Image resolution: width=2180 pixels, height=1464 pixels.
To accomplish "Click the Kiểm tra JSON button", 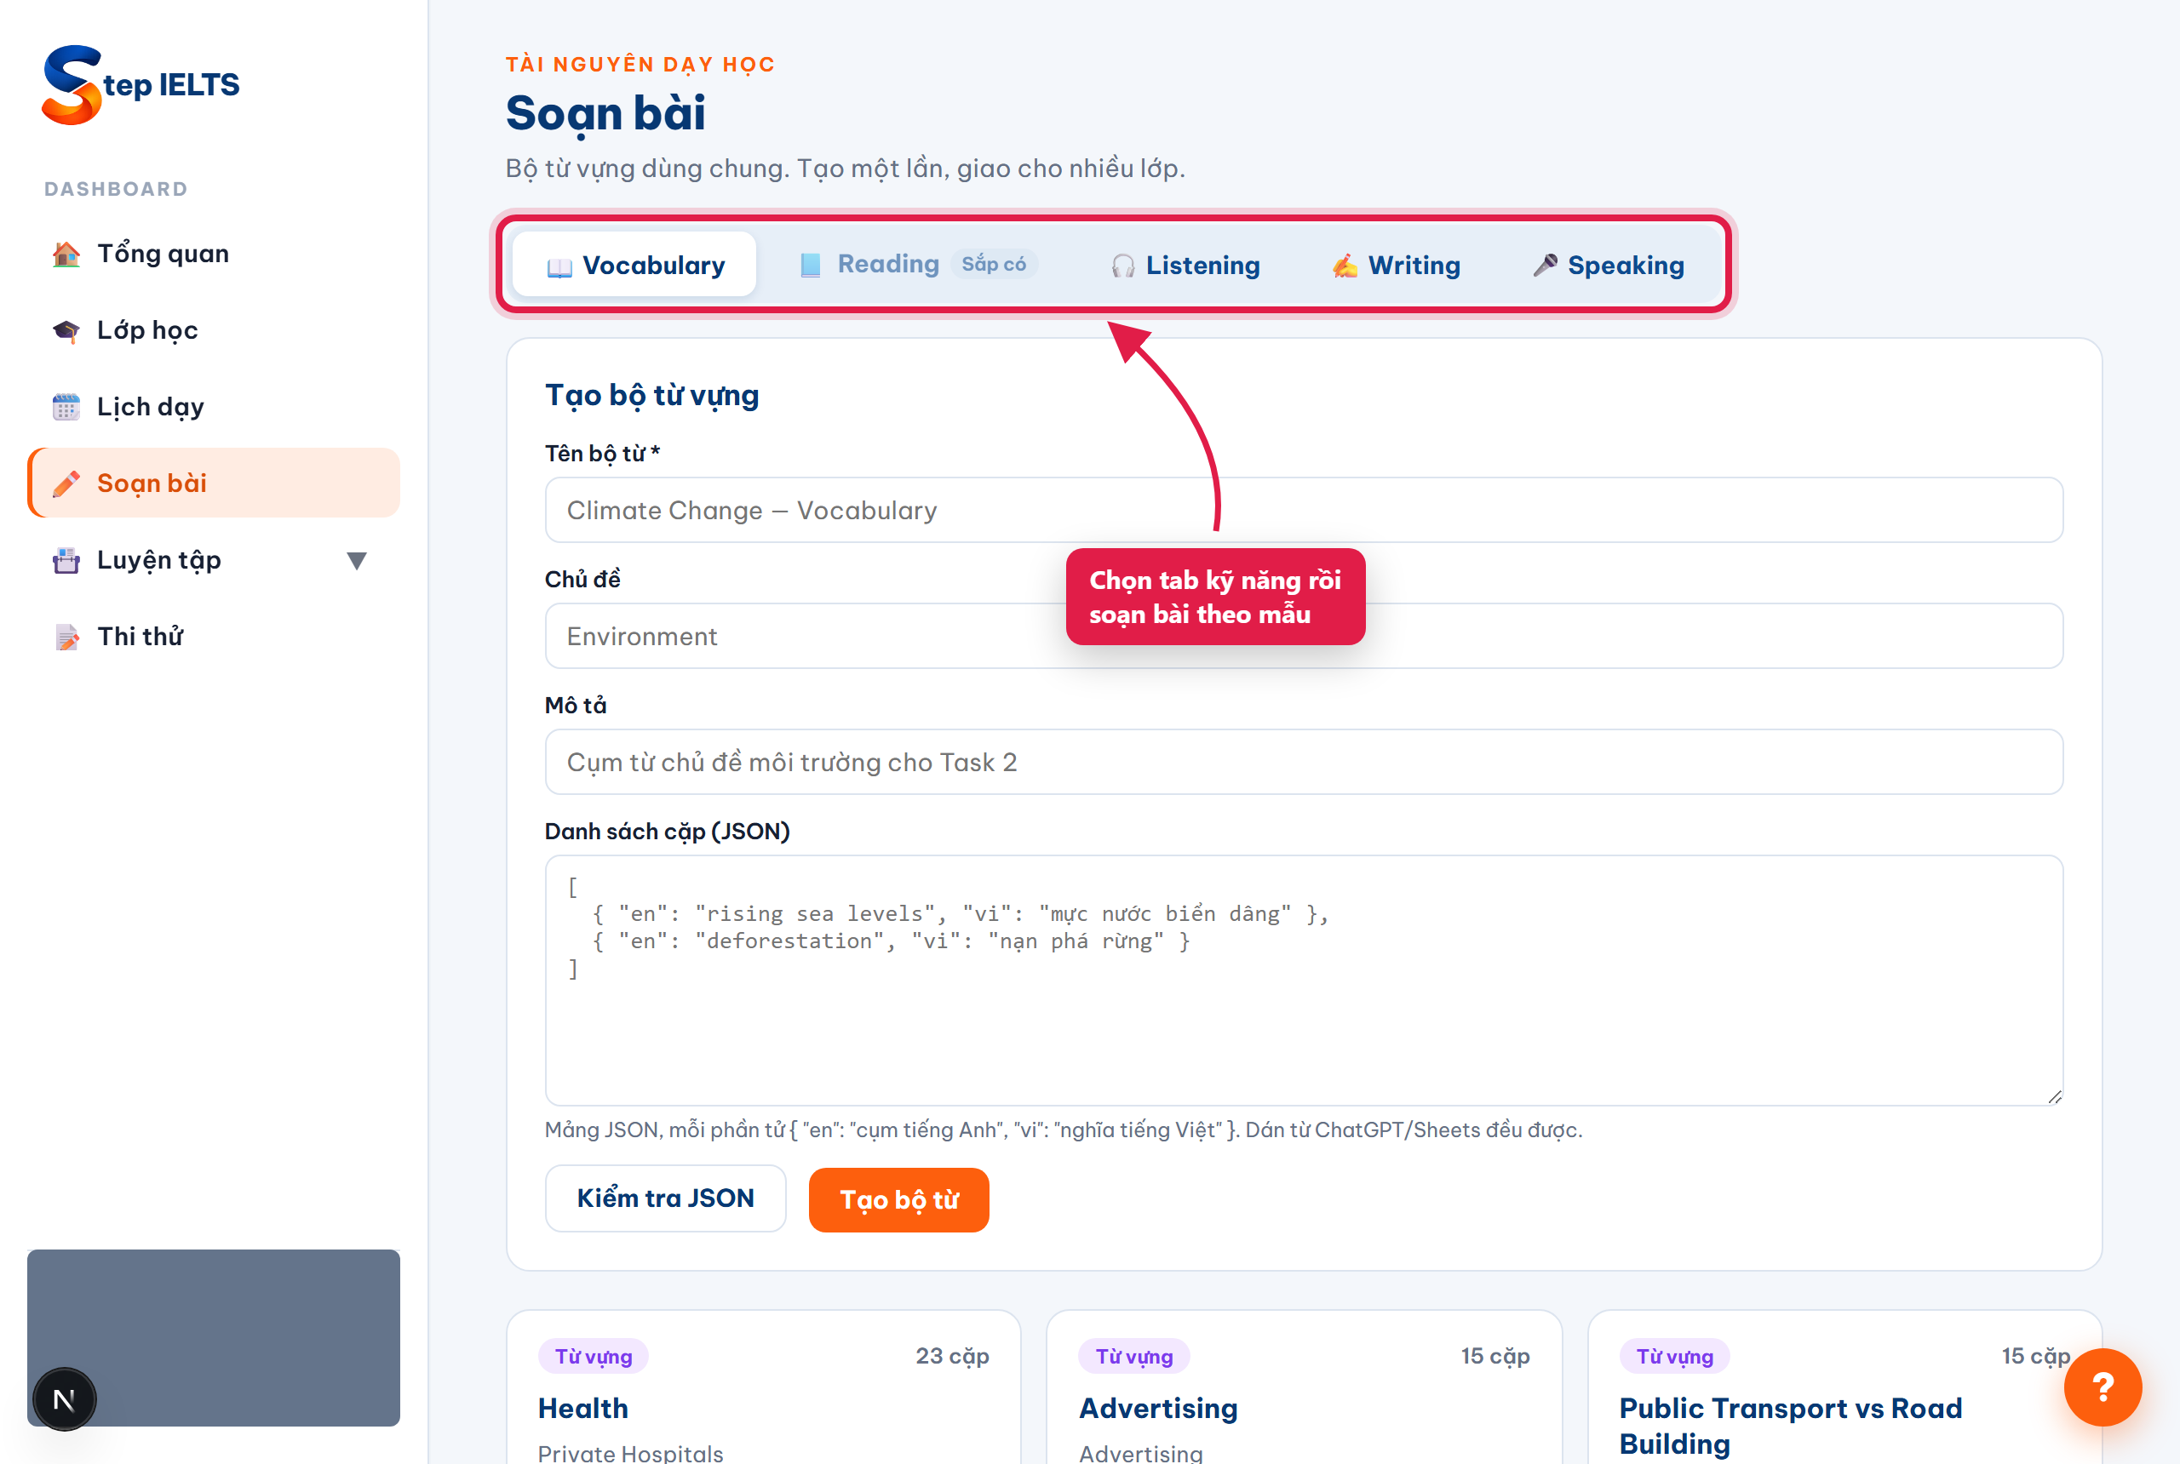I will pos(665,1198).
